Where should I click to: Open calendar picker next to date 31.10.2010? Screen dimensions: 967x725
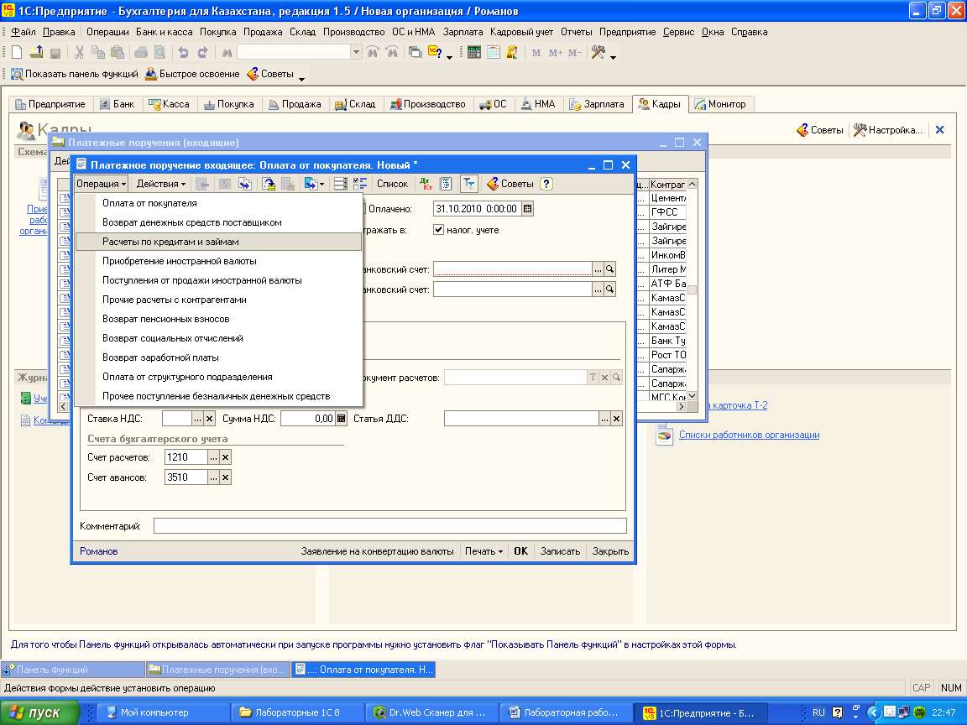[527, 209]
